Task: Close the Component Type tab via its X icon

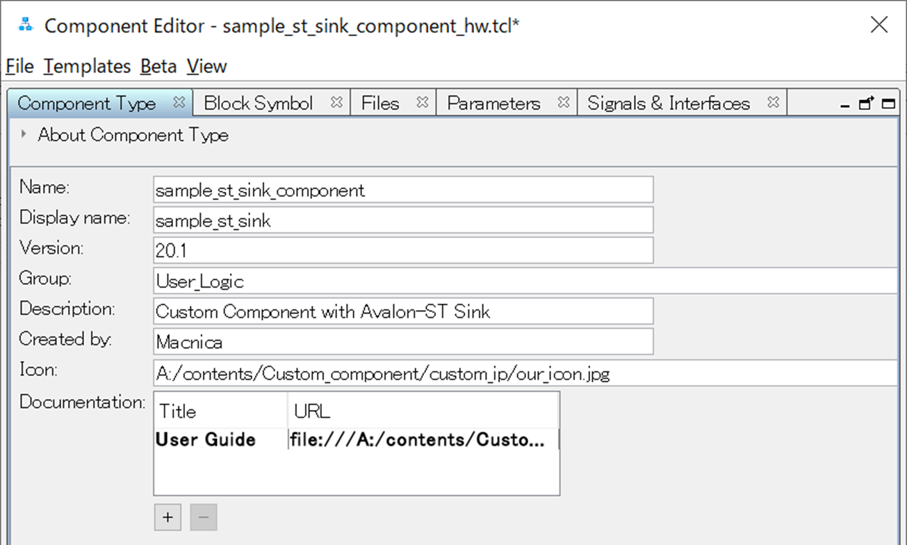Action: click(179, 102)
